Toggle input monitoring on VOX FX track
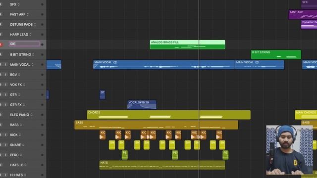Screen dimensions: 317x178 [x=5, y=85]
